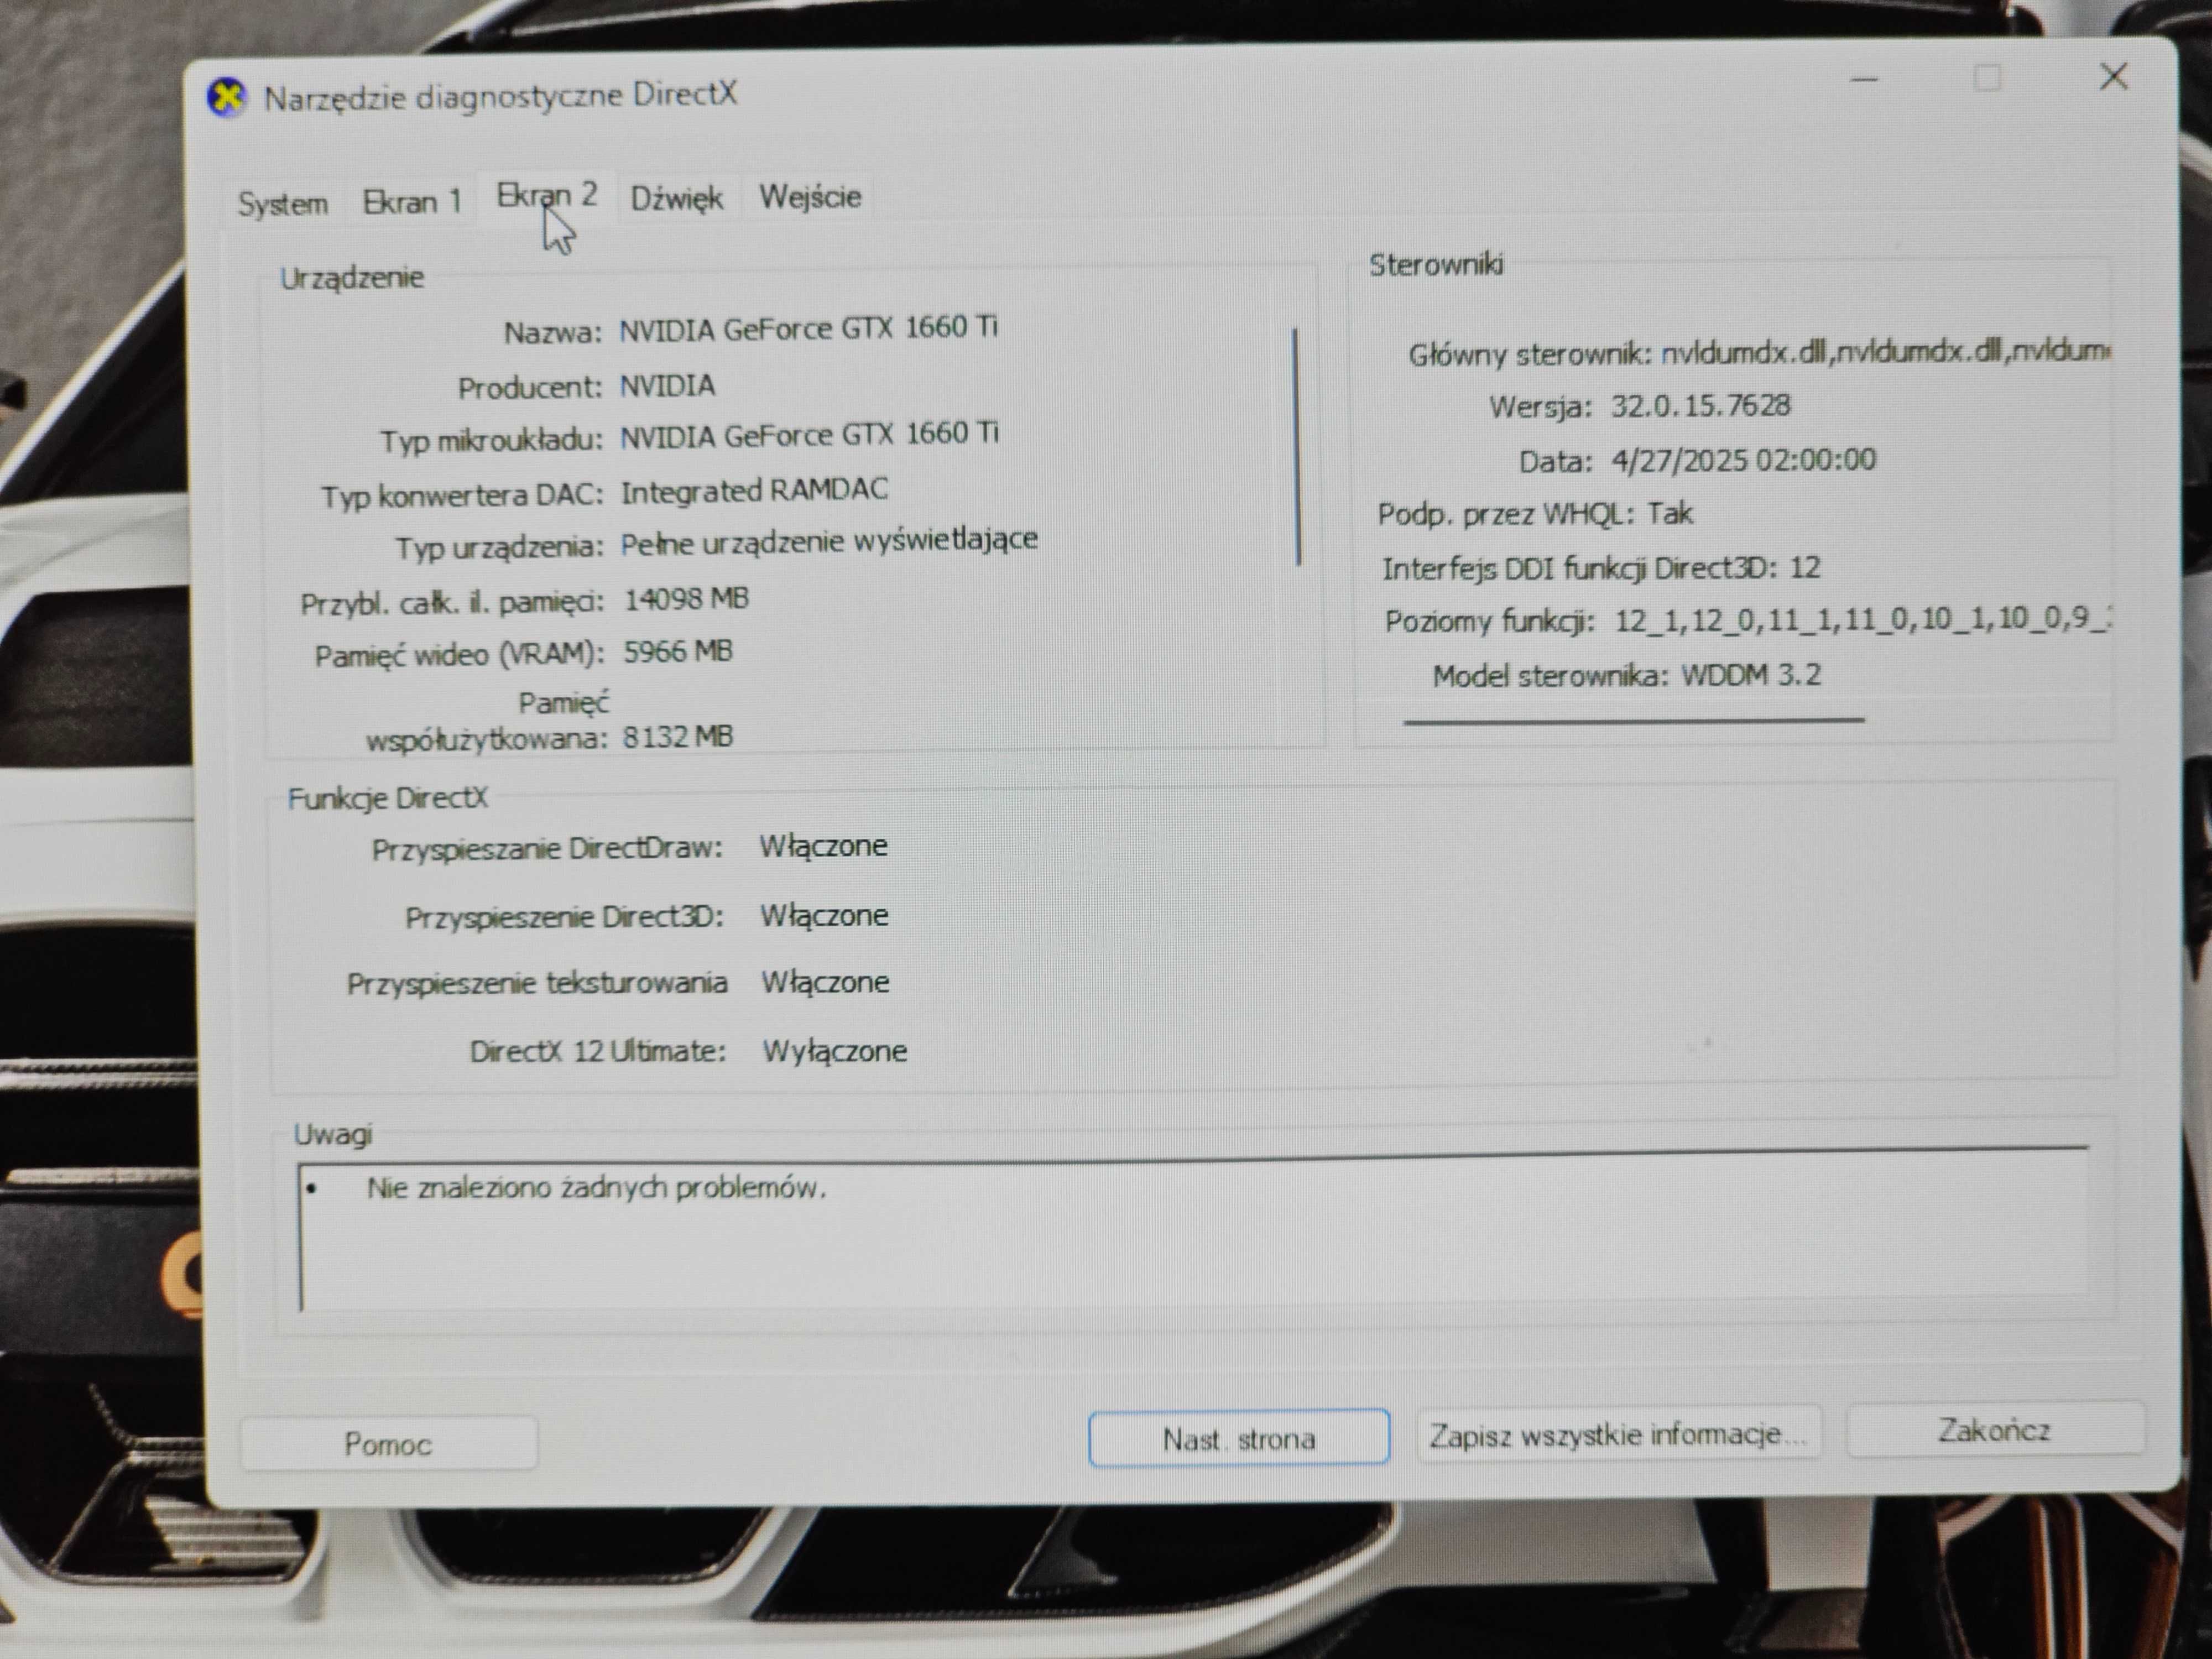
Task: Click the VRAM value 5966 MB
Action: [x=678, y=652]
